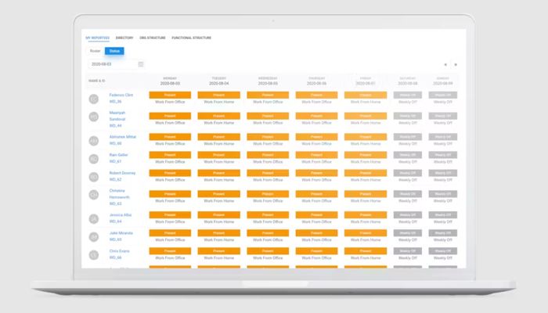Click the Thursday column header
The height and width of the screenshot is (313, 548).
(316, 81)
